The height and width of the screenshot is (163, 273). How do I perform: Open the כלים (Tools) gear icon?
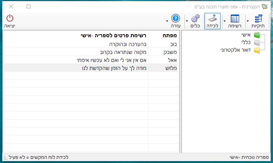(195, 19)
